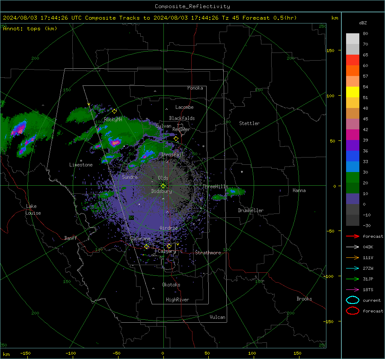Click the RockyMH label on the map

click(x=113, y=120)
